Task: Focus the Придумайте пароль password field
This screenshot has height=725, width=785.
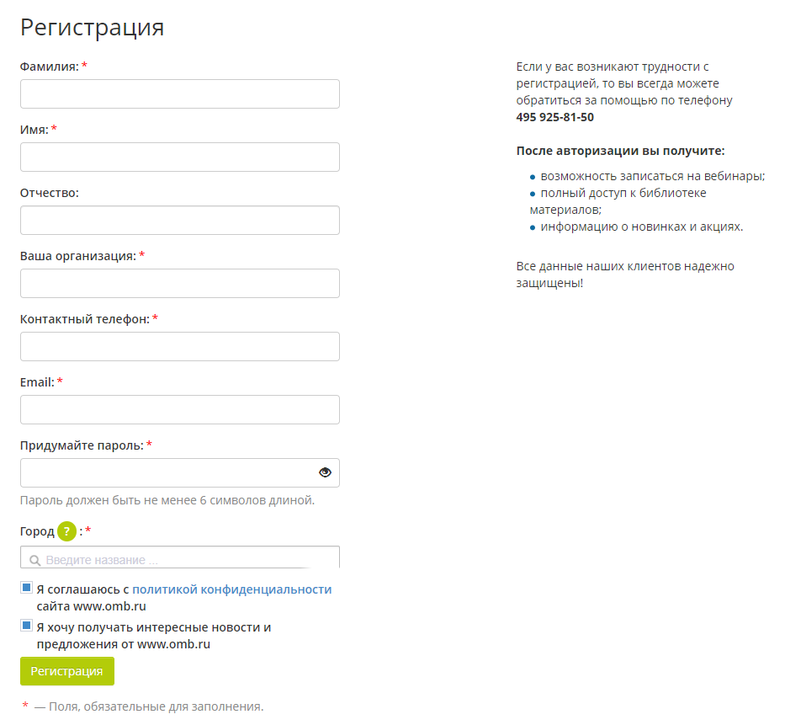Action: [168, 473]
